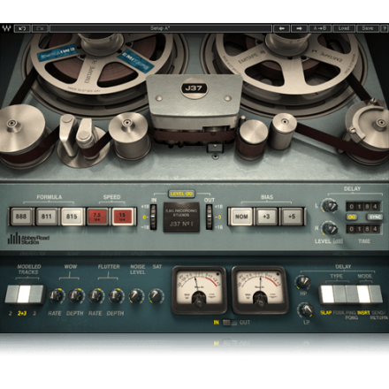389x389 pixels.
Task: Set bias to +5
Action: pyautogui.click(x=292, y=217)
